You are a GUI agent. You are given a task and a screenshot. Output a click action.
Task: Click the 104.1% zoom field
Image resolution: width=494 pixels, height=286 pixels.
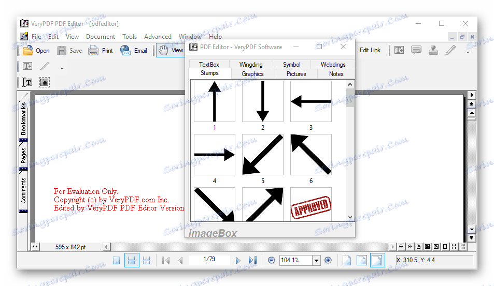296,260
